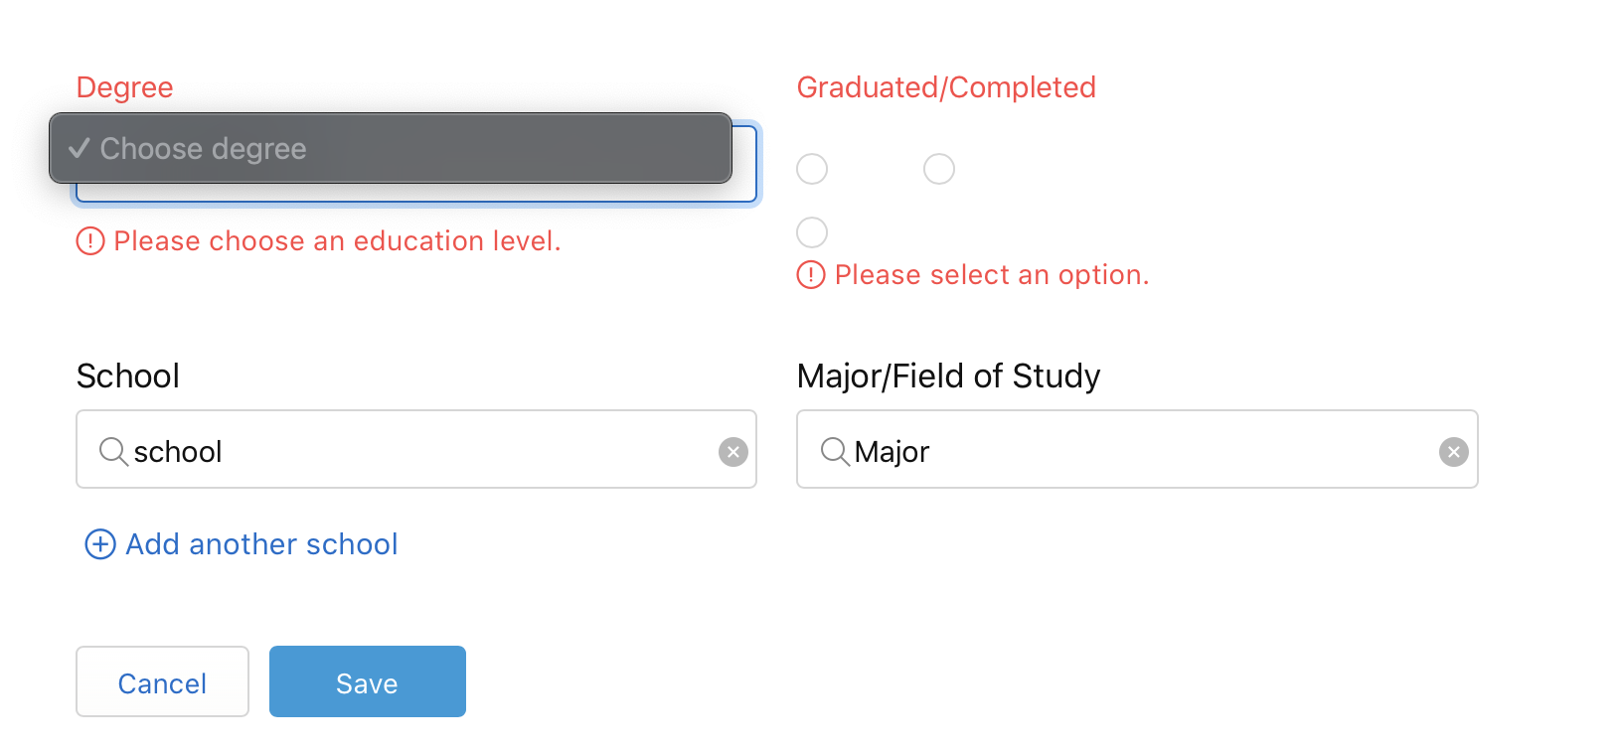Click the checkmark beside Choose degree
Screen dimensions: 1624x749
coord(80,149)
